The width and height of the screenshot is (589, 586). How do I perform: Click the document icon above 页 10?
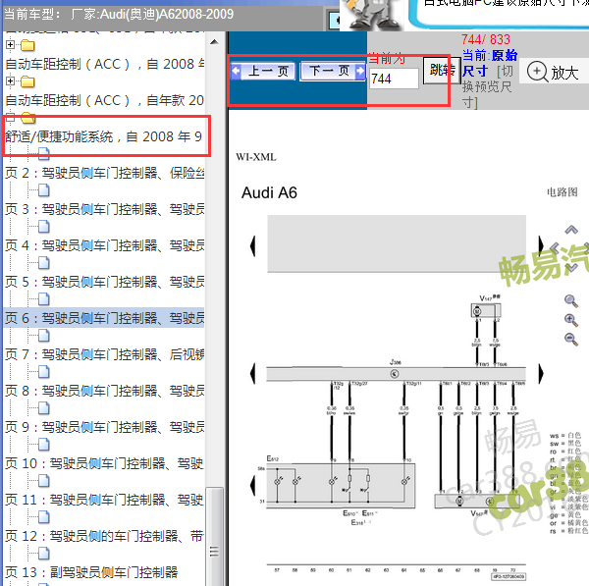pyautogui.click(x=44, y=445)
